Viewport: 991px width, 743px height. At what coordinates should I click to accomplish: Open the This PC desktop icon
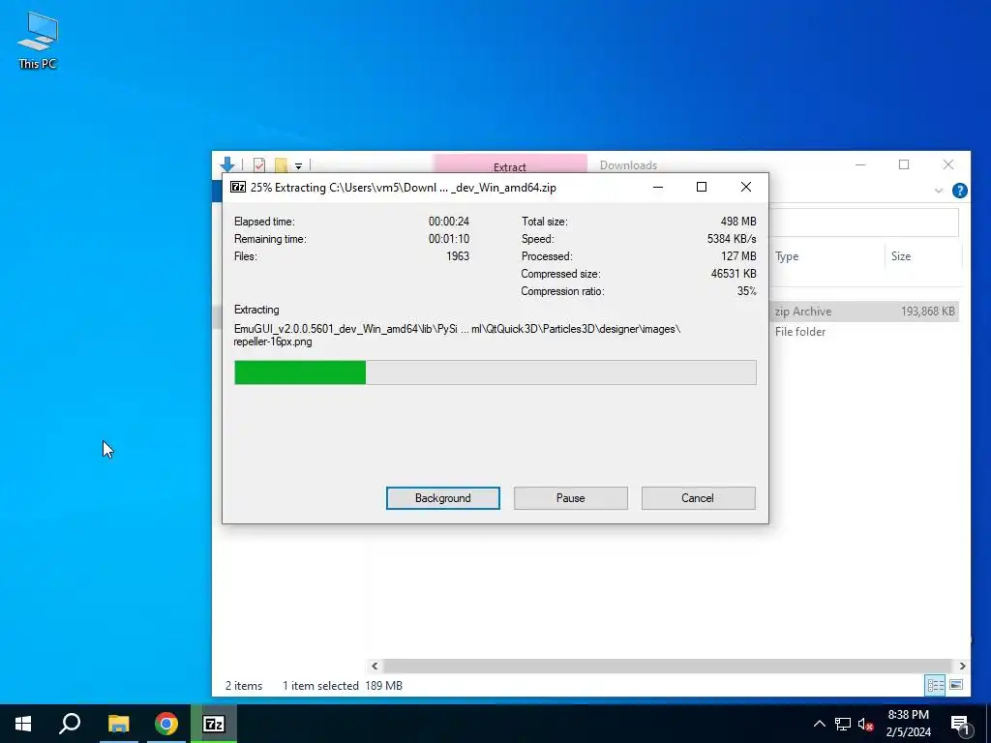tap(38, 41)
